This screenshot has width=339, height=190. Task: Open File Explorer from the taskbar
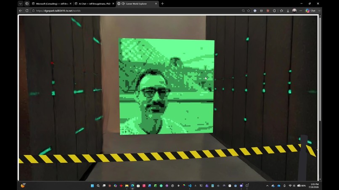coord(127,186)
